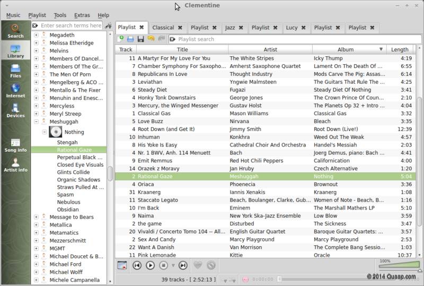Open the Internet sidebar panel
This screenshot has width=424, height=286.
tap(15, 90)
